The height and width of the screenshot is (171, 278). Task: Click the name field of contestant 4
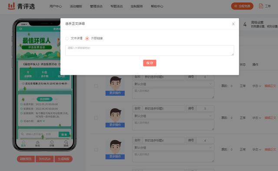[x=164, y=140]
